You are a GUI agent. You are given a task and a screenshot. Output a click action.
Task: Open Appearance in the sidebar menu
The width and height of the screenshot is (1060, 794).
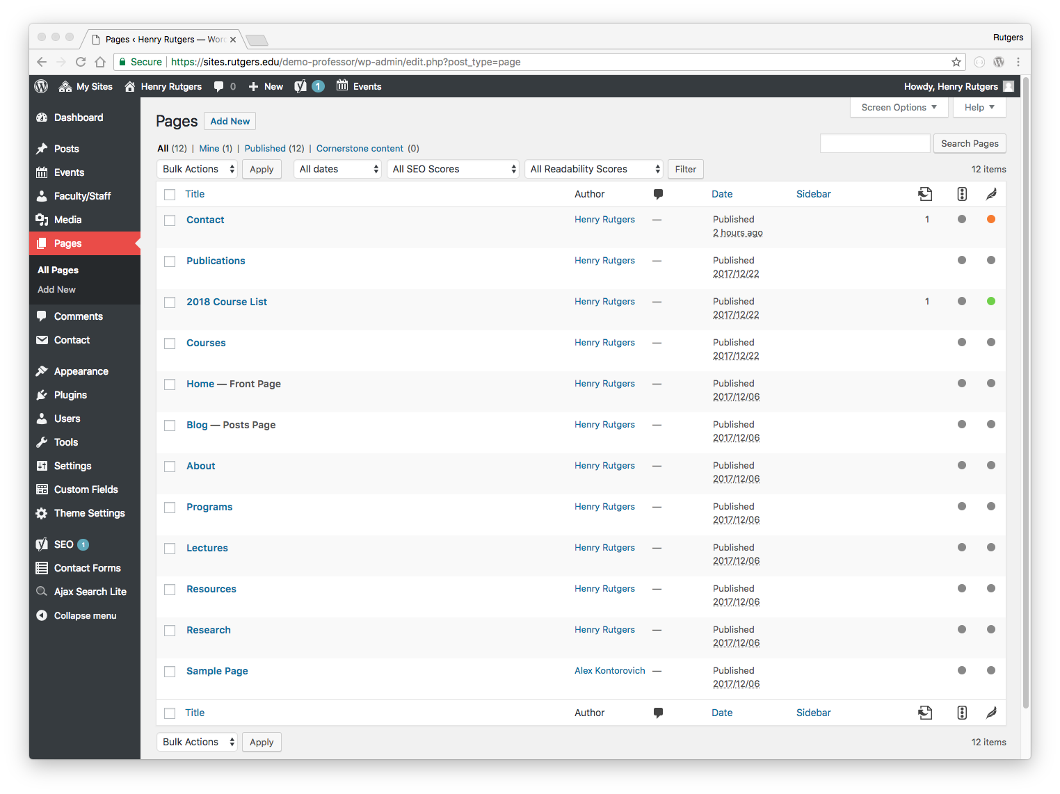click(x=81, y=371)
